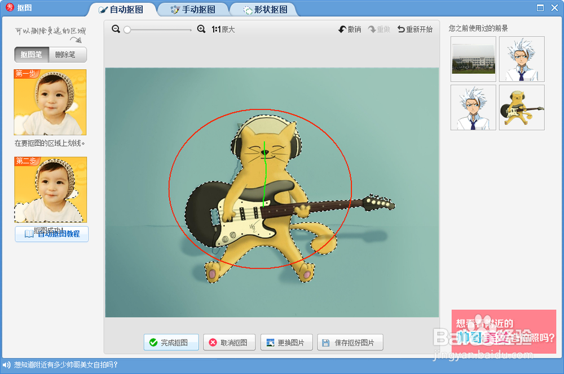Open the 自动抠图教程 link
This screenshot has height=374, width=564.
[52, 234]
